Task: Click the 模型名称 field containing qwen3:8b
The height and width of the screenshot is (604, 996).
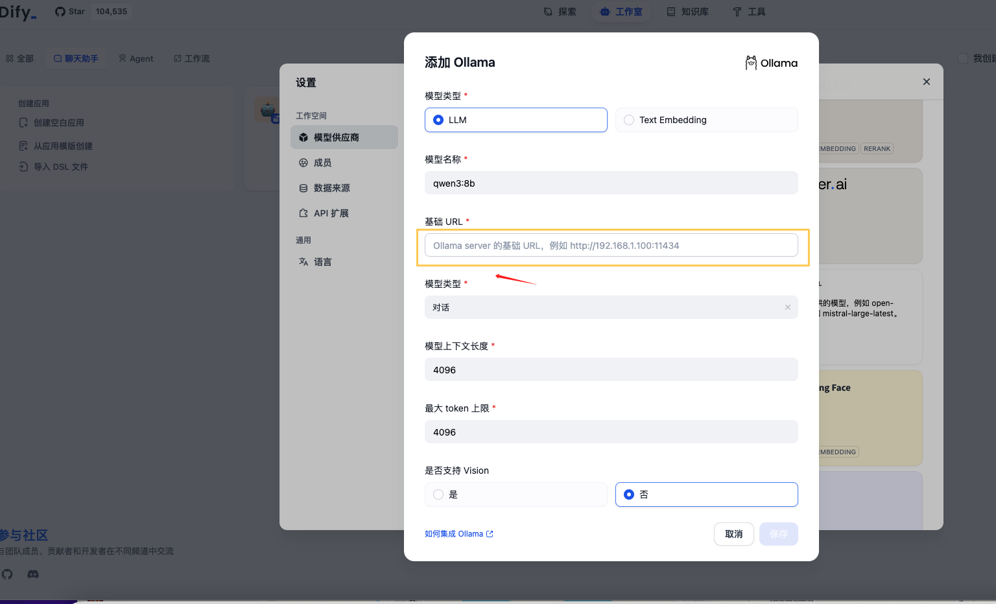Action: click(611, 183)
